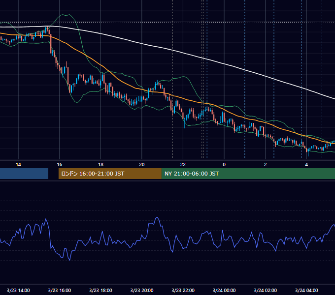Click the NY session bar 21:00-06:00 JST
335x295 pixels.
click(x=248, y=174)
